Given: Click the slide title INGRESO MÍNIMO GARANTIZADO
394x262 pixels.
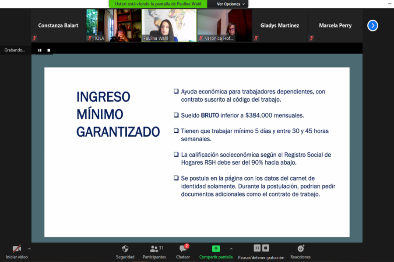Looking at the screenshot, I should click(x=118, y=114).
